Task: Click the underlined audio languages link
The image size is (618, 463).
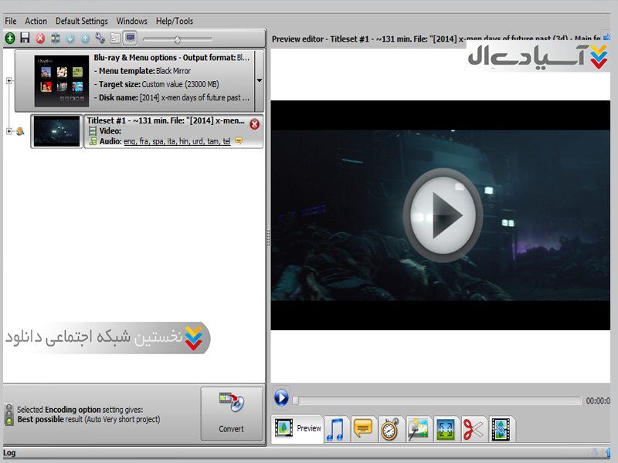Action: [176, 141]
